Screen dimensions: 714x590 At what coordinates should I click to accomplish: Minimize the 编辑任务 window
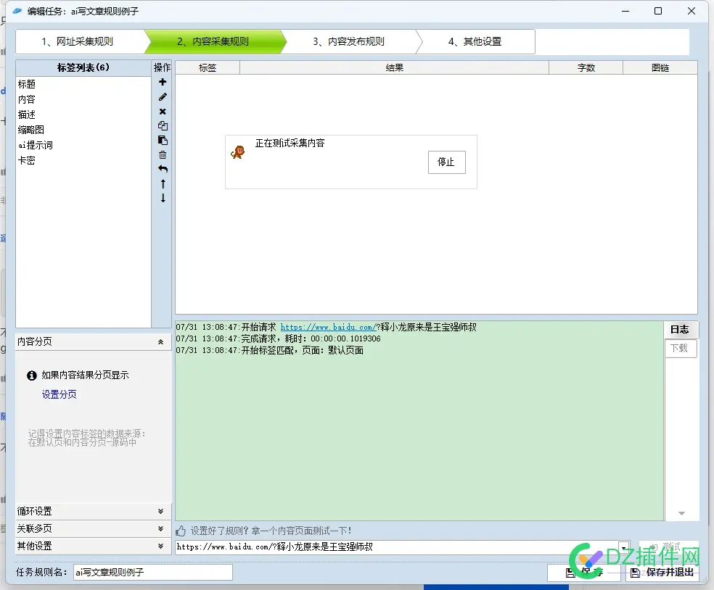coord(625,11)
